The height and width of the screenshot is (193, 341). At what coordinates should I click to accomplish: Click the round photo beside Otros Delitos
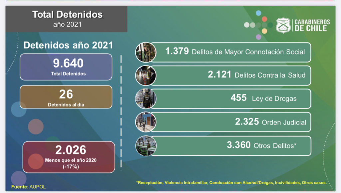point(146,146)
